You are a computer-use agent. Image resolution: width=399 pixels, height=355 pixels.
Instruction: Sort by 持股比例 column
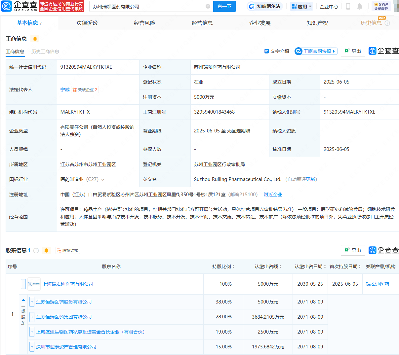(x=233, y=266)
